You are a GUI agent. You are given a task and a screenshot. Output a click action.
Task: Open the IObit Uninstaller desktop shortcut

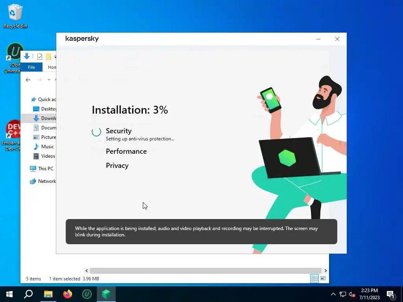(x=12, y=58)
